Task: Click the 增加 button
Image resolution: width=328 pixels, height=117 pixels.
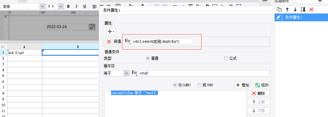Action: [x=243, y=85]
